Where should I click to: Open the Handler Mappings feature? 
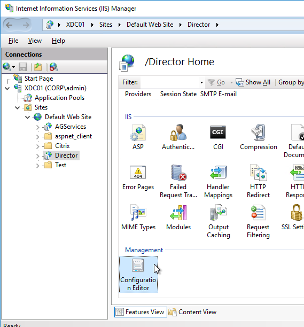pyautogui.click(x=218, y=181)
